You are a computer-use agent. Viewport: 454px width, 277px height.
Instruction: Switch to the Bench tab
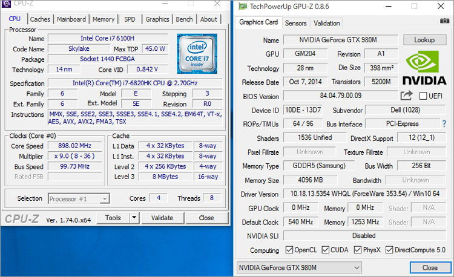[184, 19]
